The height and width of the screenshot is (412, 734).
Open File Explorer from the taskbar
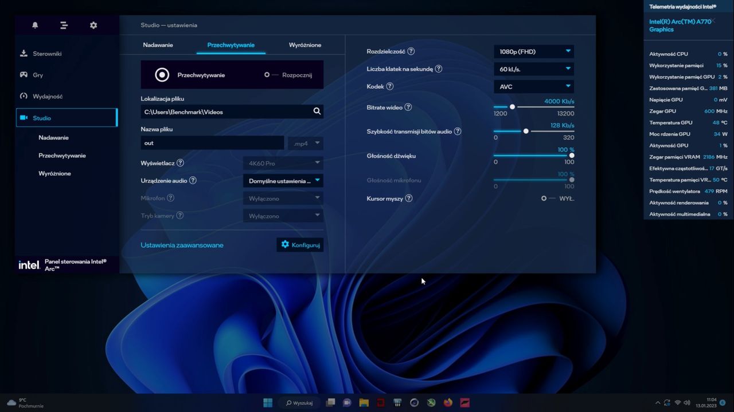coord(364,403)
